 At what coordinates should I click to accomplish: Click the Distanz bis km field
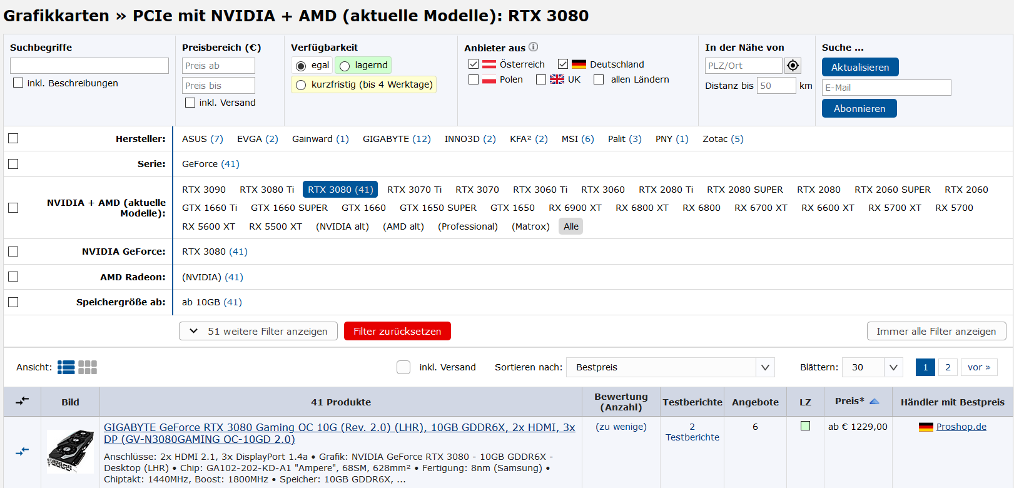[776, 86]
